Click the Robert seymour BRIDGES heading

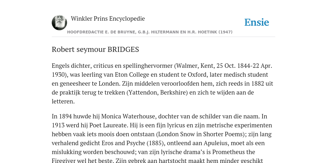[x=95, y=49]
